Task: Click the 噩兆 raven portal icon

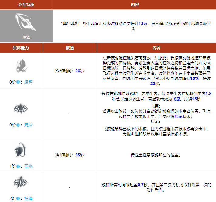Action: 21,150
